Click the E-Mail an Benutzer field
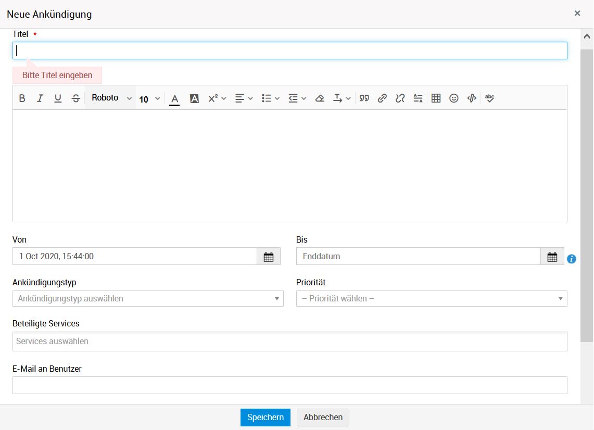Viewport: 594px width, 430px height. (x=290, y=385)
